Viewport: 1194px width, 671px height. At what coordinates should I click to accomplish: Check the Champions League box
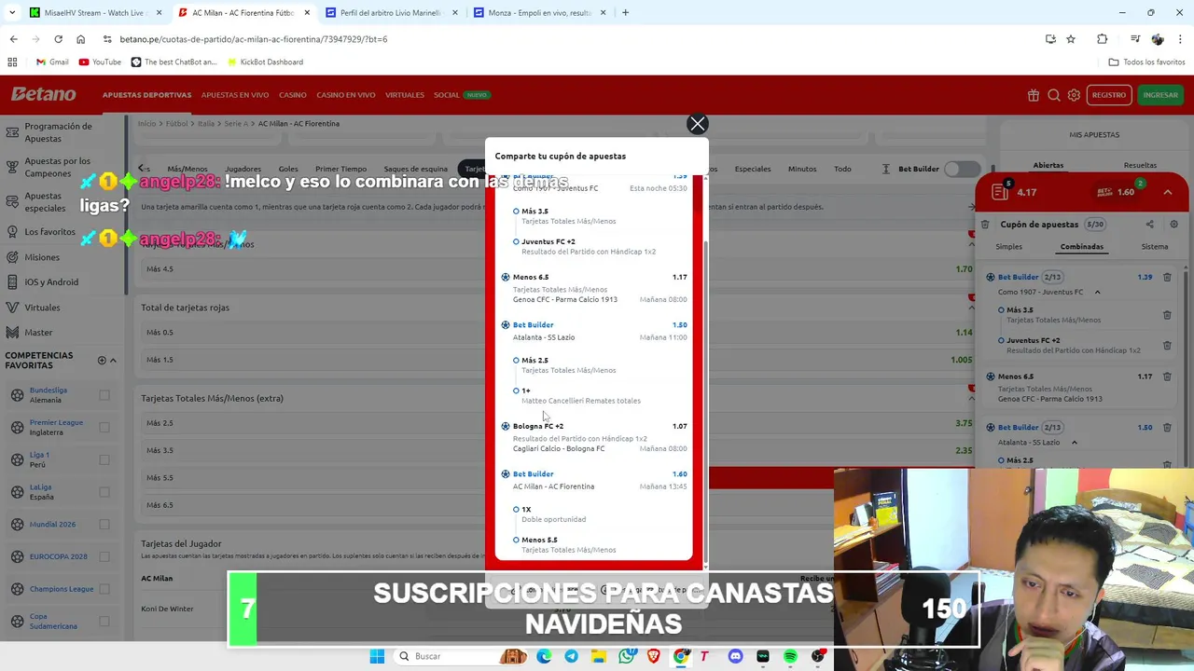click(104, 588)
